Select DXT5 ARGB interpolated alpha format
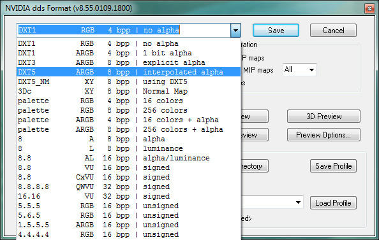This screenshot has height=240, width=379. tap(129, 72)
